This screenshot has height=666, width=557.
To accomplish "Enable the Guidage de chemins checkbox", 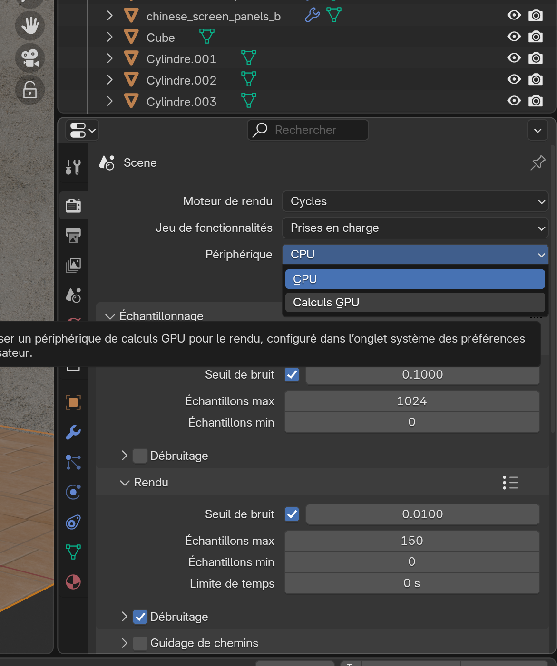I will tap(140, 643).
